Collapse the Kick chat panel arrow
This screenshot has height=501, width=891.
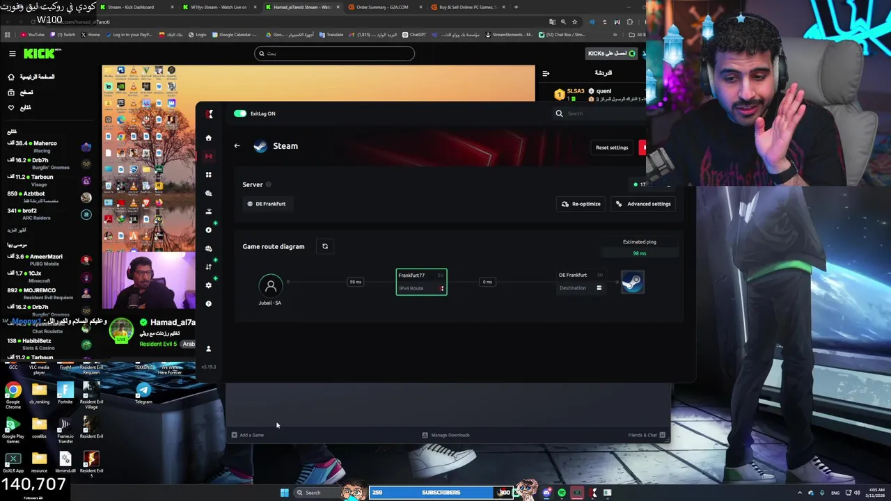(546, 73)
